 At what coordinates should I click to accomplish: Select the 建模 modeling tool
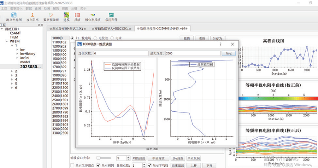coord(66,17)
